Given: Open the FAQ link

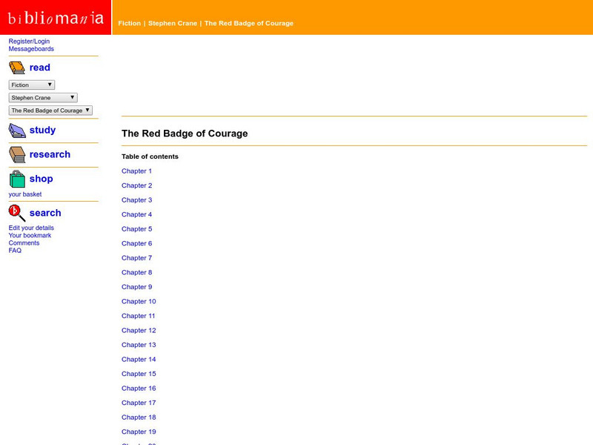Looking at the screenshot, I should pos(15,251).
